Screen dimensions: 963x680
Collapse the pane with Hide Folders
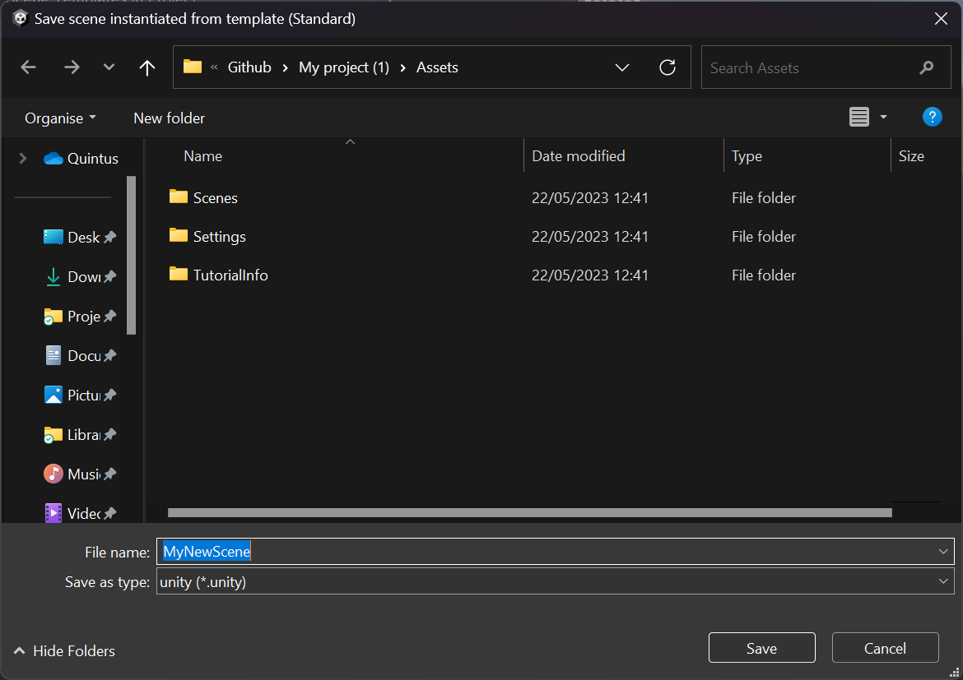point(64,651)
